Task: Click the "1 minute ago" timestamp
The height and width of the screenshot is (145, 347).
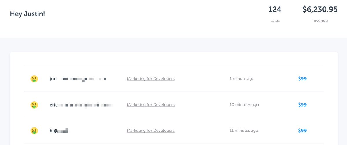Action: point(242,79)
